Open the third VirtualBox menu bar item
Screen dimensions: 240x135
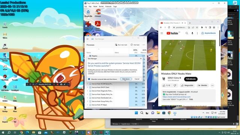point(95,7)
